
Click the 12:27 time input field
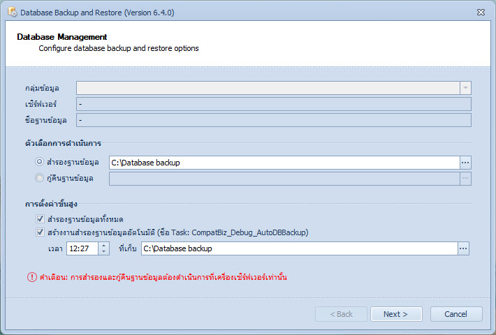82,248
